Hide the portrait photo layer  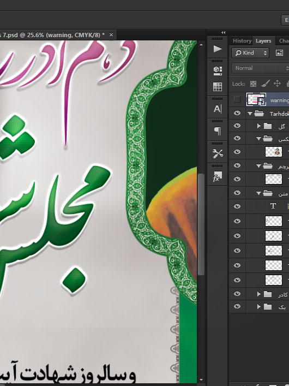point(237,152)
